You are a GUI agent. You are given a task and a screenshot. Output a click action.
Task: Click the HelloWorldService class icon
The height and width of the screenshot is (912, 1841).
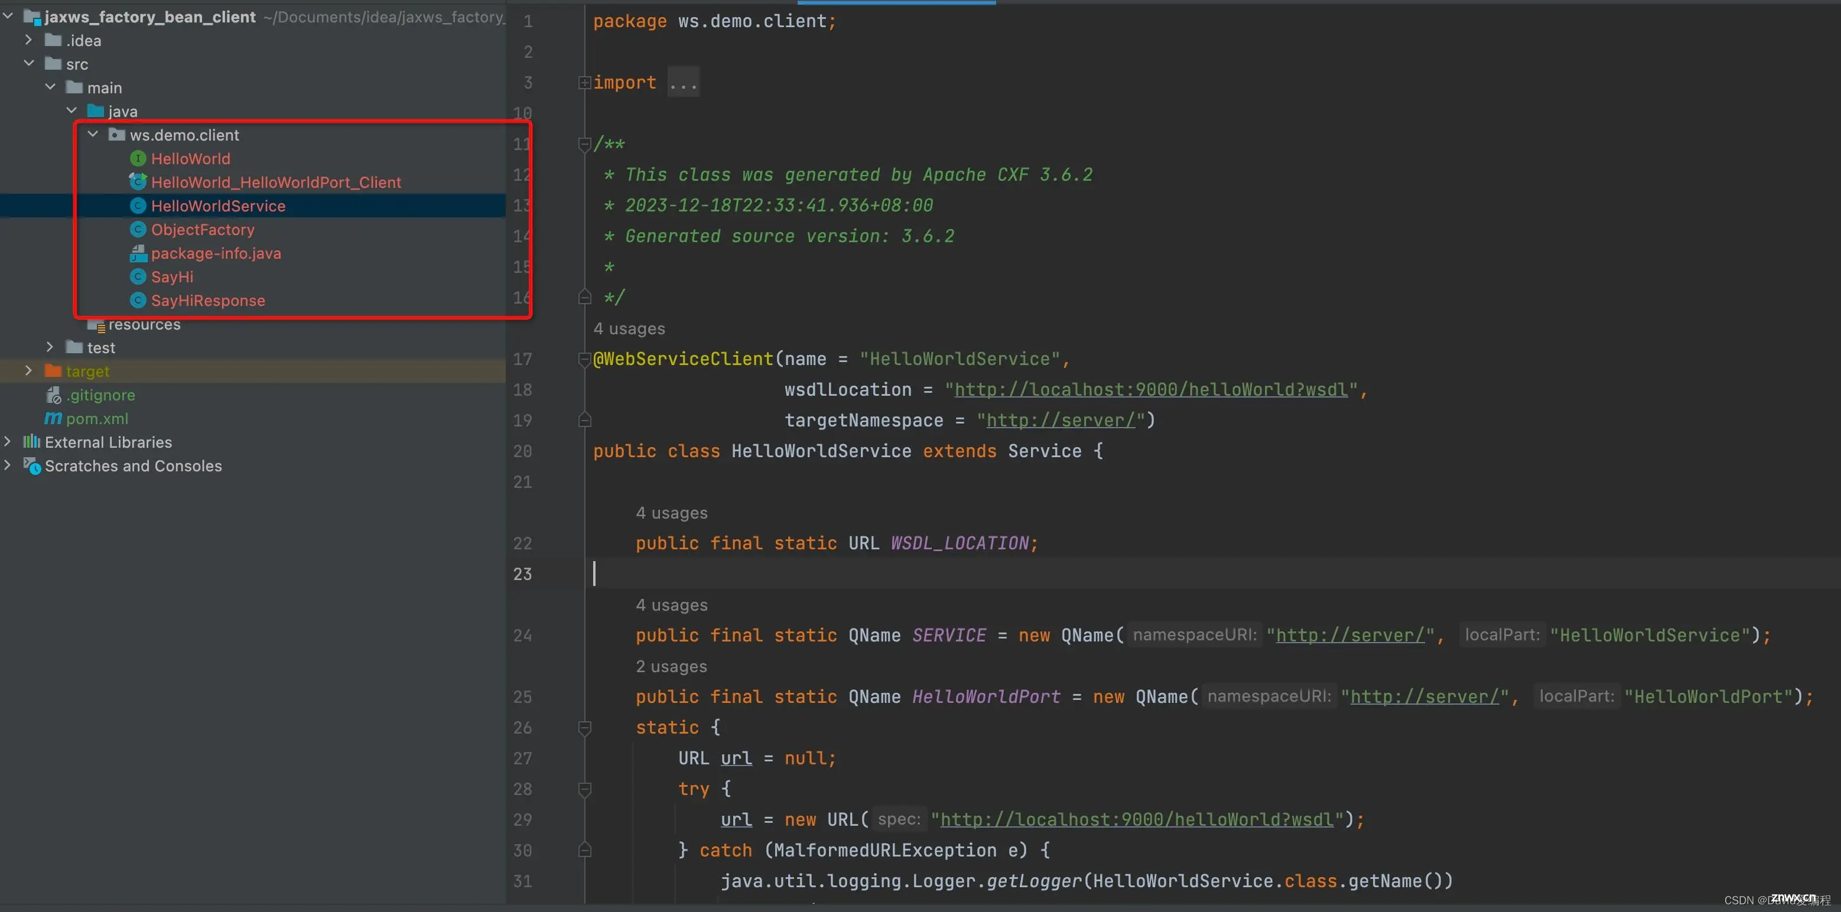point(138,206)
